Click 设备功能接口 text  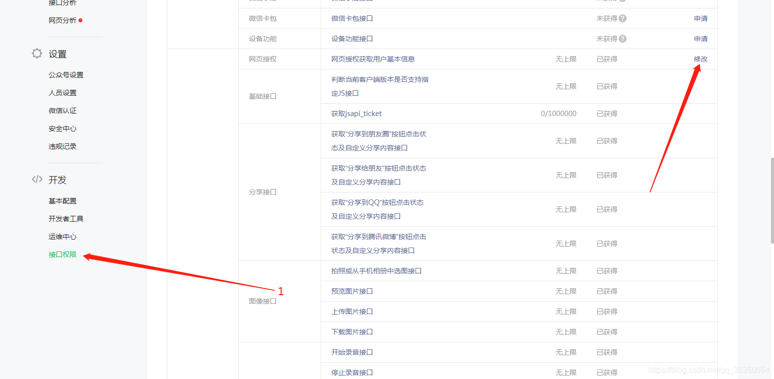352,39
